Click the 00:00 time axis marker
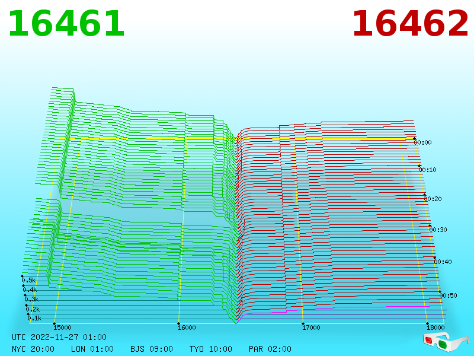Image resolution: width=474 pixels, height=356 pixels. point(422,142)
